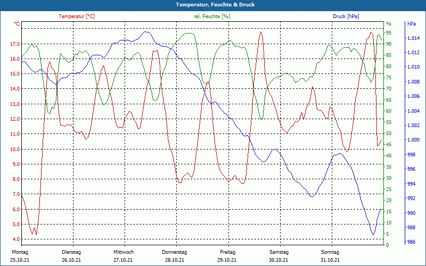Viewport: 426px width, 266px height.
Task: Click the '1.002' pressure axis value
Action: [x=413, y=126]
